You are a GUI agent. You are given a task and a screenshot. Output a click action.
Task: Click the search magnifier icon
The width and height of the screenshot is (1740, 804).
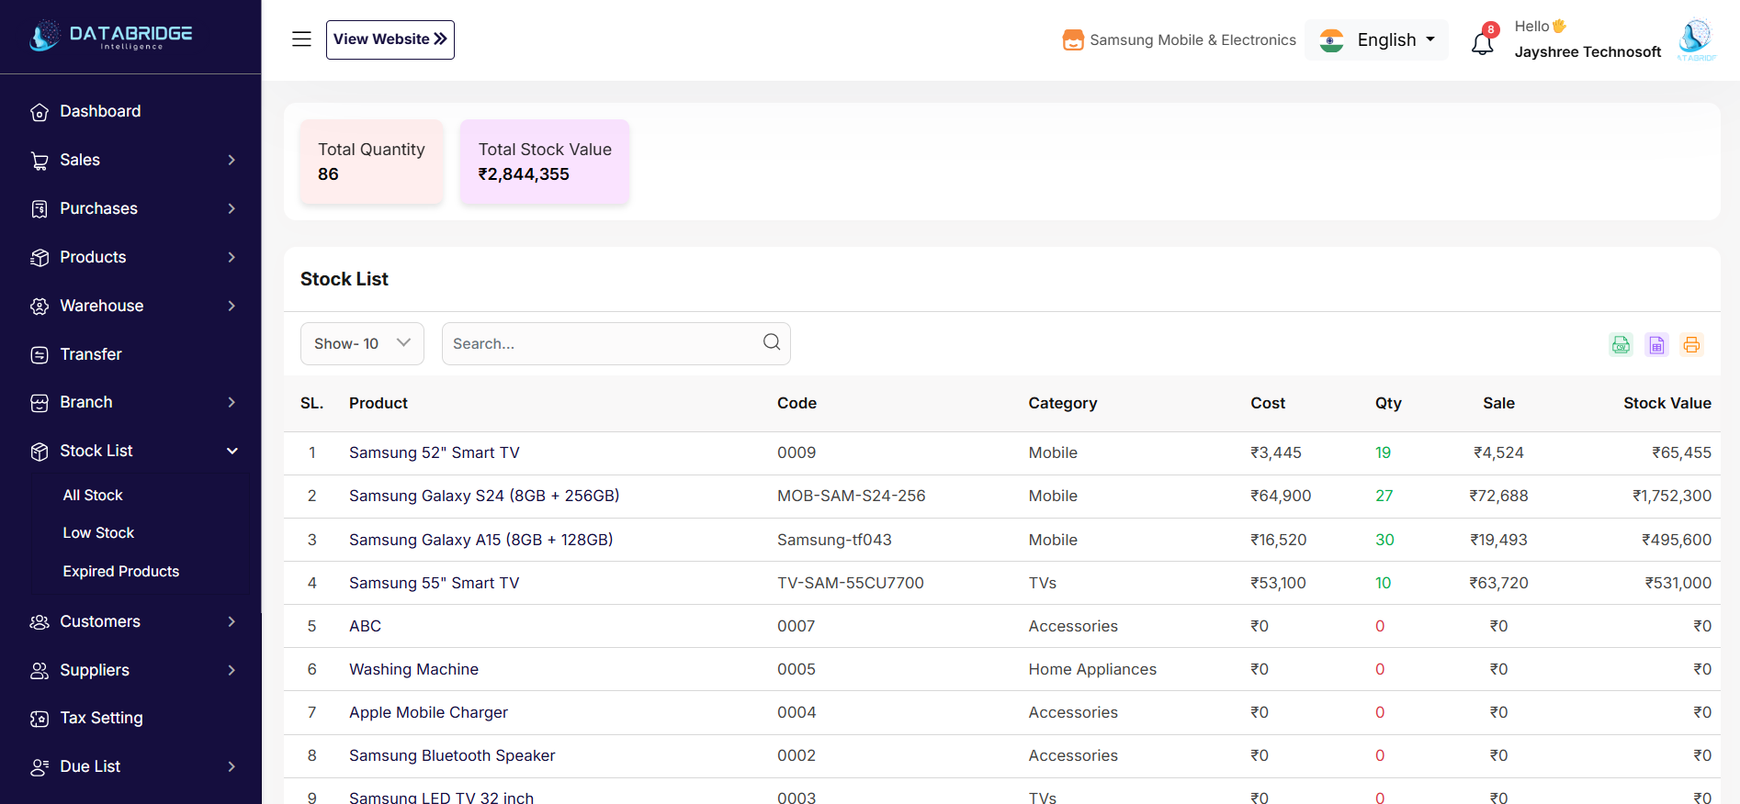(772, 342)
